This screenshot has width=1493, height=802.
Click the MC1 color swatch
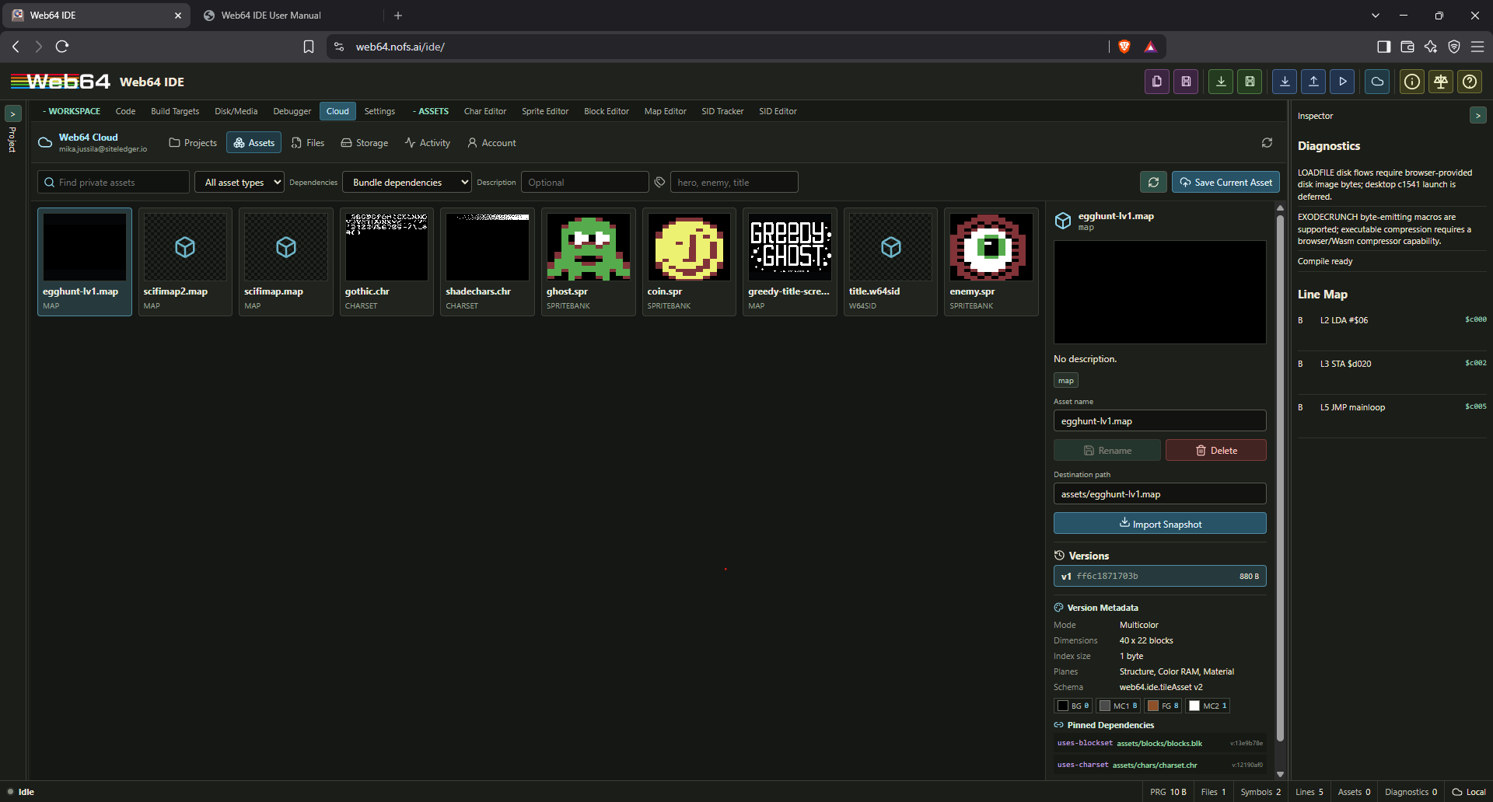tap(1118, 706)
